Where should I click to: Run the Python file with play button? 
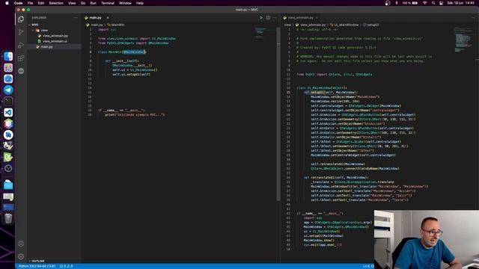tap(261, 18)
